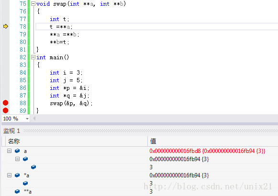Image resolution: width=278 pixels, height=196 pixels.
Task: Click the cube icon next to *a
Action: tap(17, 175)
